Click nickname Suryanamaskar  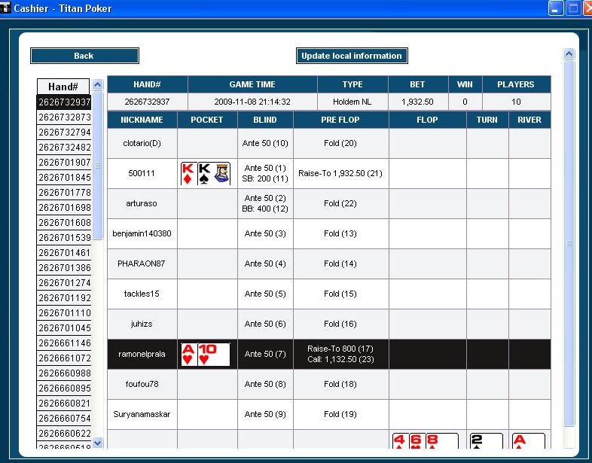[x=142, y=414]
